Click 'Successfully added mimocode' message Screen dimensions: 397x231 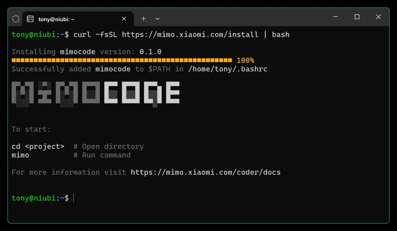(71, 69)
